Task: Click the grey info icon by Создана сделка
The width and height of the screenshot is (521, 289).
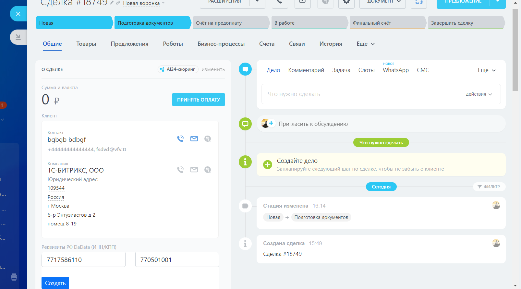Action: (x=245, y=244)
